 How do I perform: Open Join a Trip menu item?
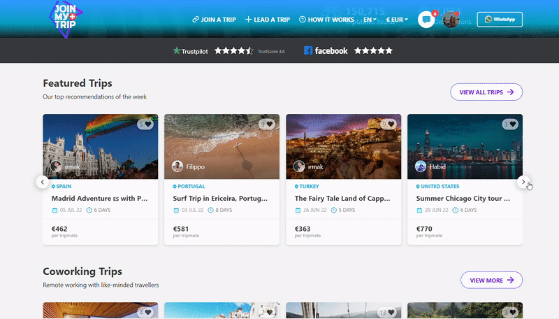(215, 20)
